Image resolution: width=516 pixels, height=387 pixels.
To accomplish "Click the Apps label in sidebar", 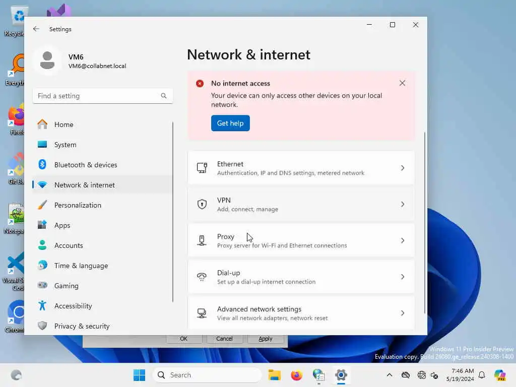I will pos(62,225).
